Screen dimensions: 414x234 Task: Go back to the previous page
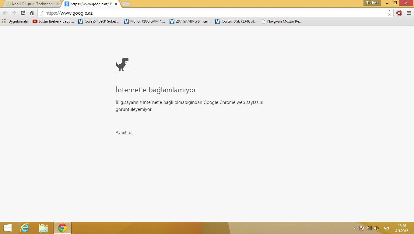pyautogui.click(x=5, y=13)
